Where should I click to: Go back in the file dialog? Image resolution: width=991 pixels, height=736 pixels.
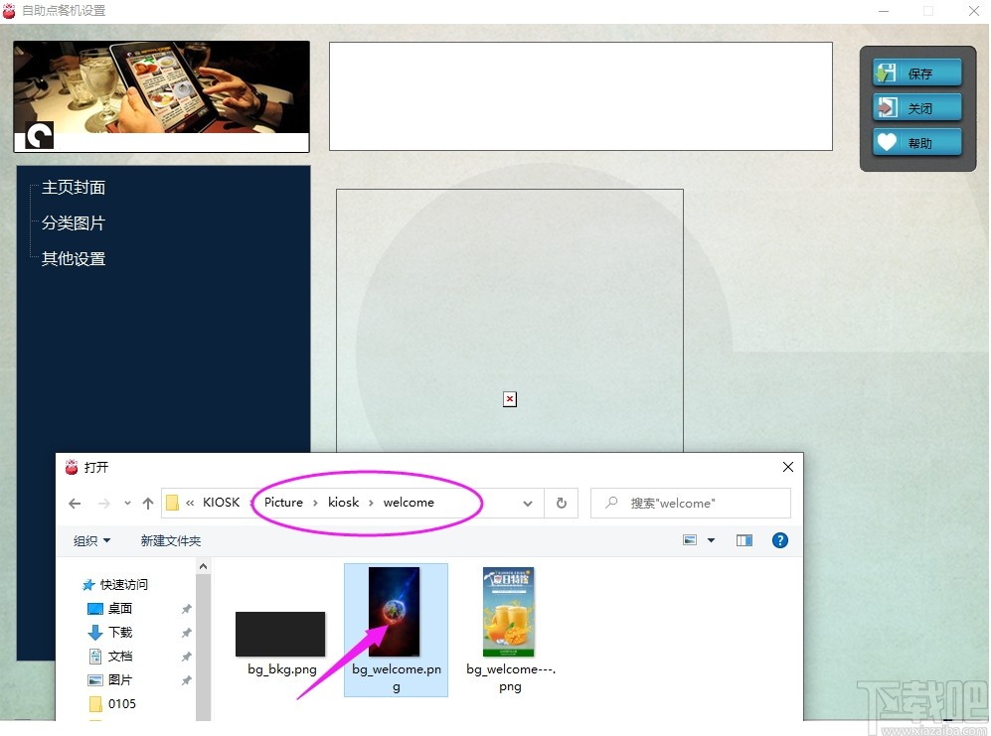75,504
